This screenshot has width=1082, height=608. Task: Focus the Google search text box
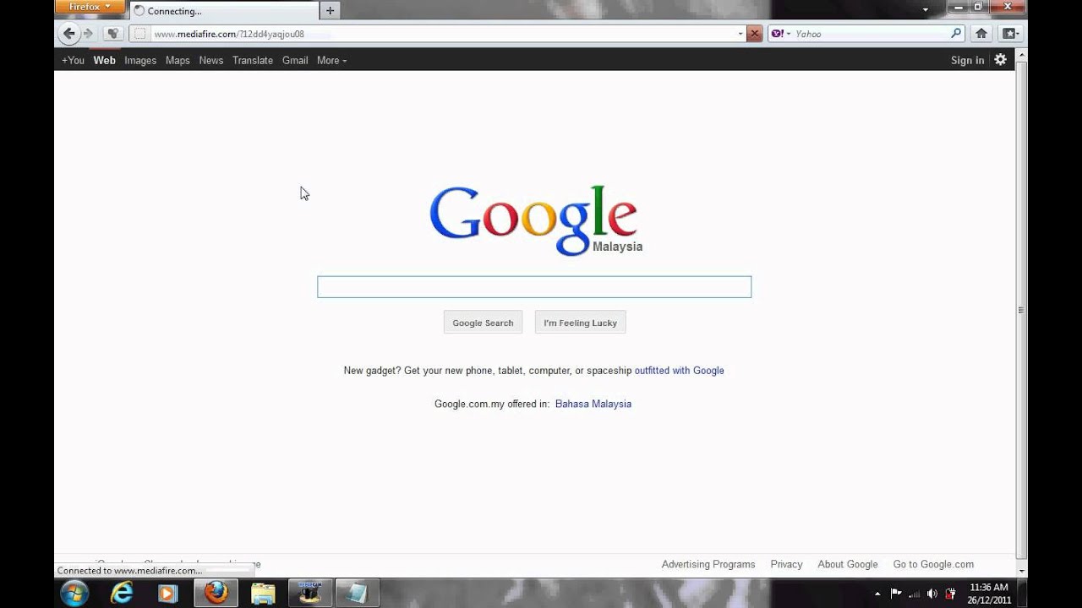tap(534, 287)
